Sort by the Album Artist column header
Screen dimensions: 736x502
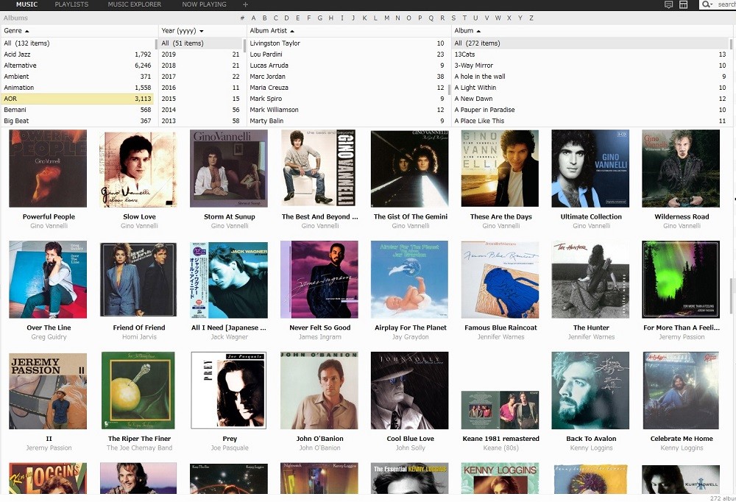tap(349, 30)
